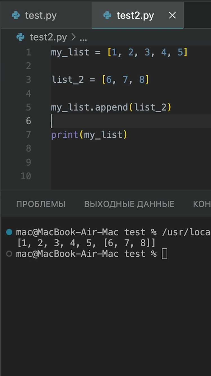Open the breadcrumb ellipsis symbol list
The width and height of the screenshot is (211, 376).
(83, 38)
